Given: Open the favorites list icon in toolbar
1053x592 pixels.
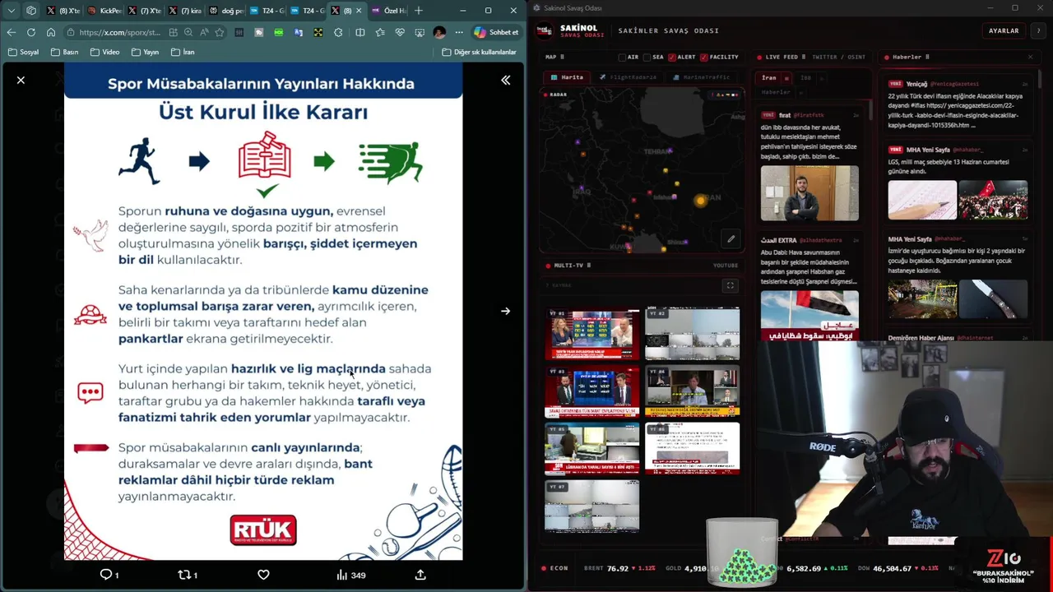Looking at the screenshot, I should pyautogui.click(x=379, y=32).
